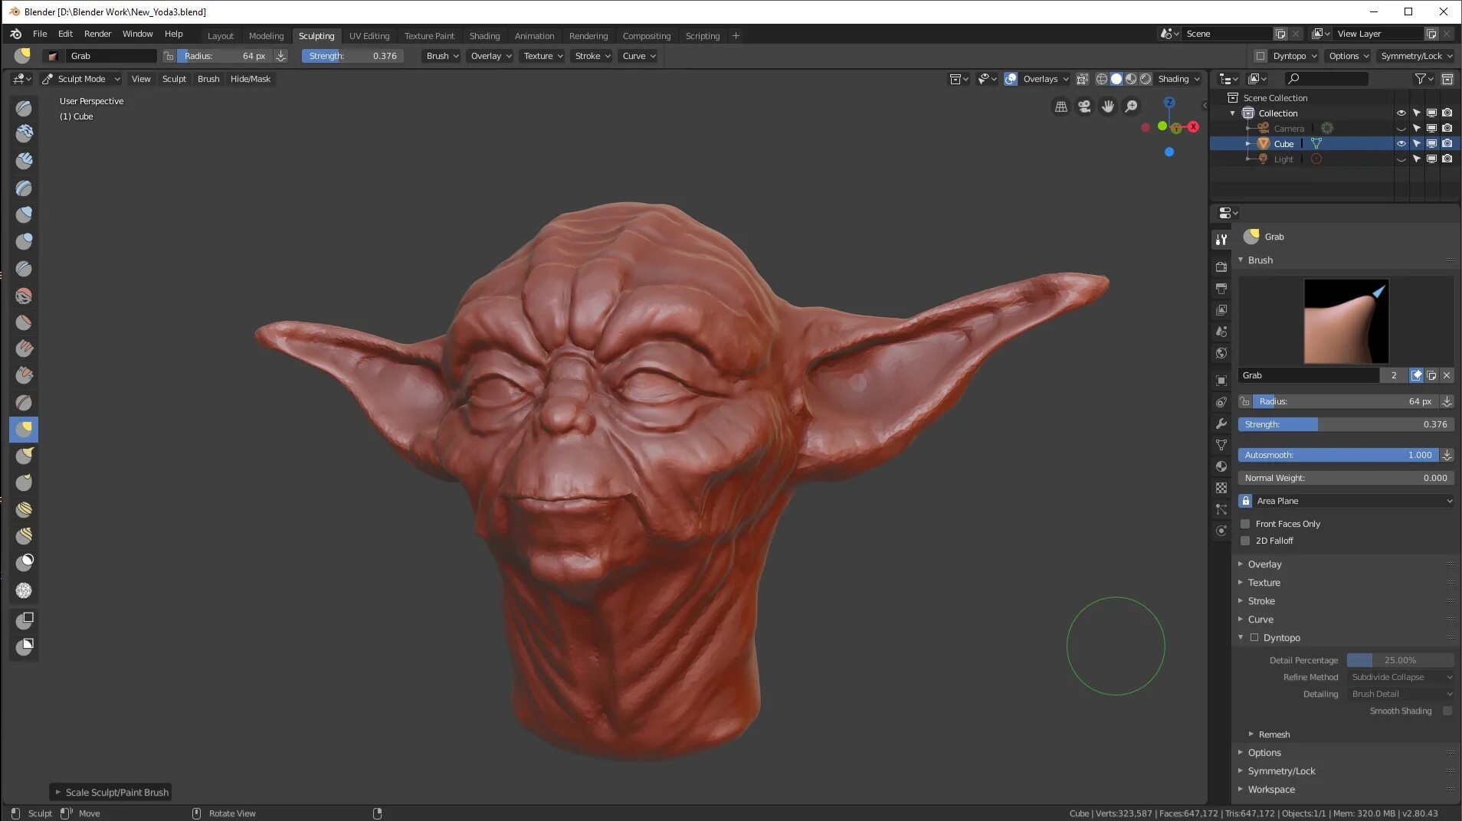The width and height of the screenshot is (1462, 821).
Task: Open the Options popover in header
Action: (1349, 56)
